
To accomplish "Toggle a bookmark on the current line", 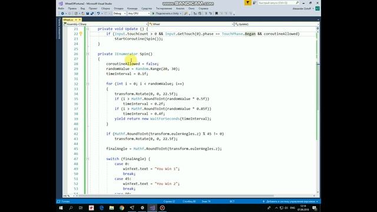I will point(216,14).
